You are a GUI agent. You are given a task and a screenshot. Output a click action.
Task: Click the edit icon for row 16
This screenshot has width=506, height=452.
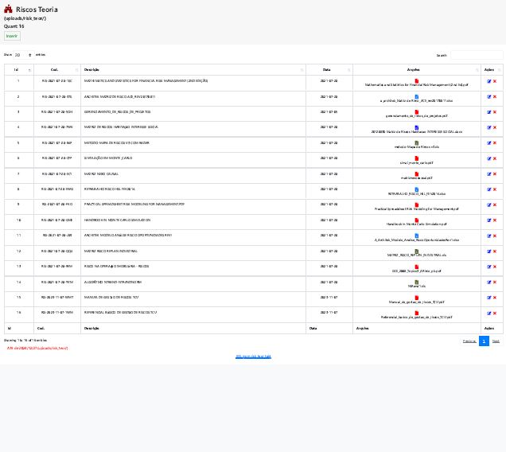coord(489,314)
